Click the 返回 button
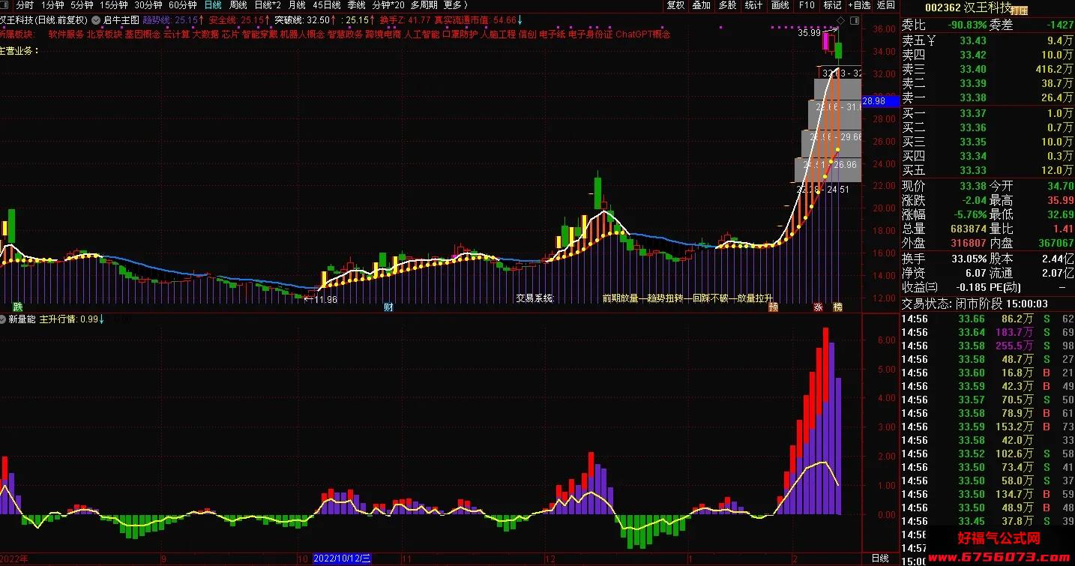This screenshot has width=1075, height=566. point(886,5)
